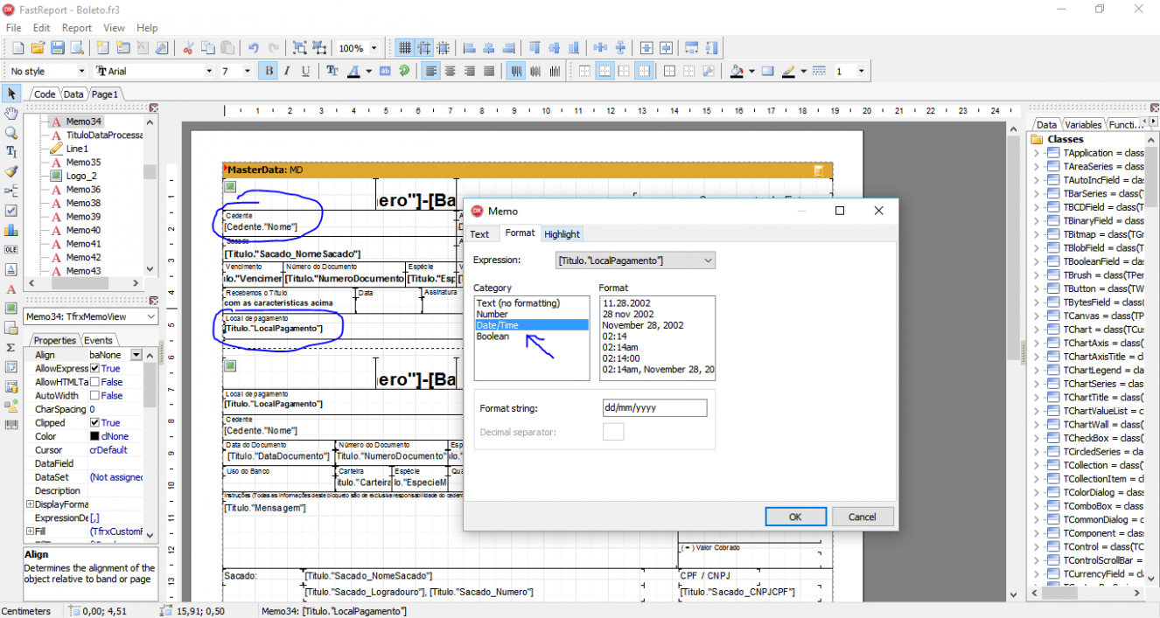
Task: Click the Undo arrow icon
Action: pos(254,48)
